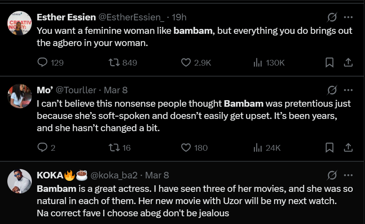365x224 pixels.
Task: Share Esther Essien's tweet
Action: 348,62
